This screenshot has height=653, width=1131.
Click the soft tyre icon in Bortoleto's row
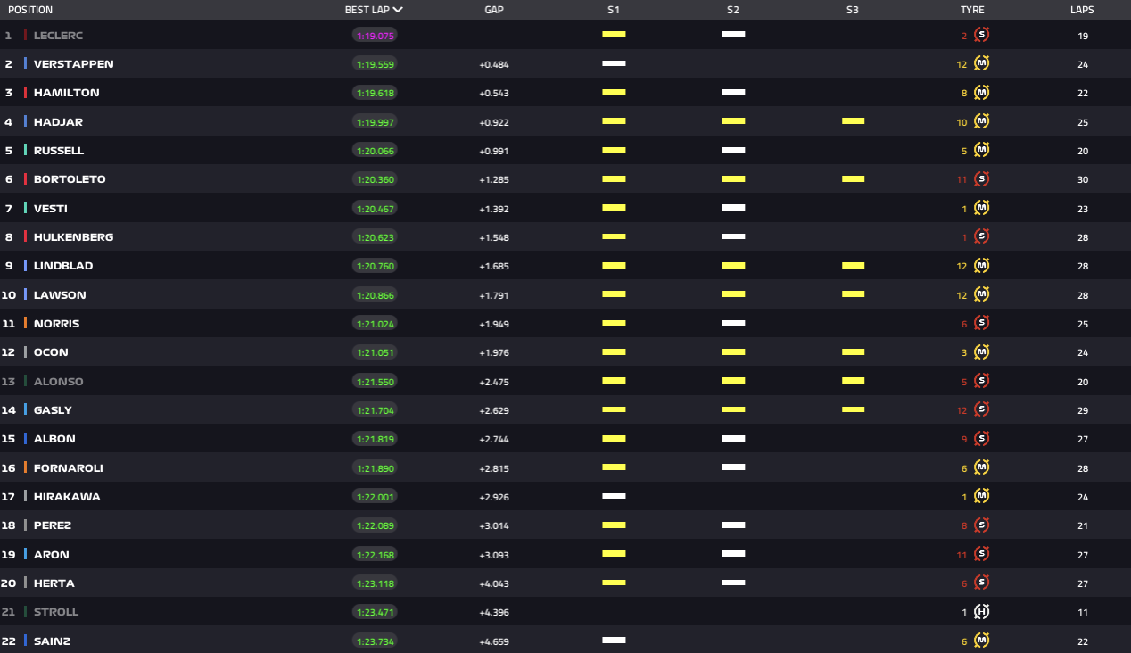click(x=982, y=178)
